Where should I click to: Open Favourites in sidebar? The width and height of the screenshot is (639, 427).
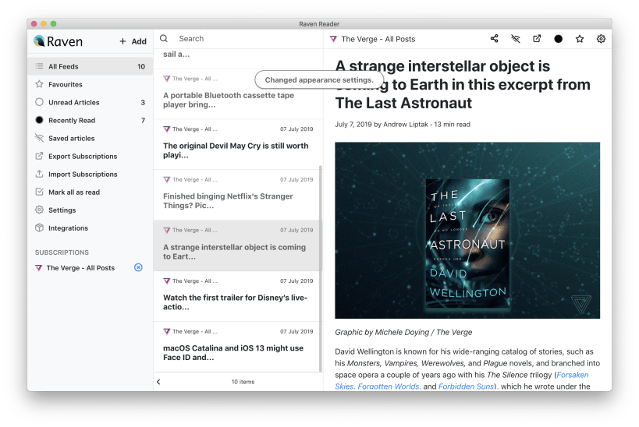pos(90,84)
